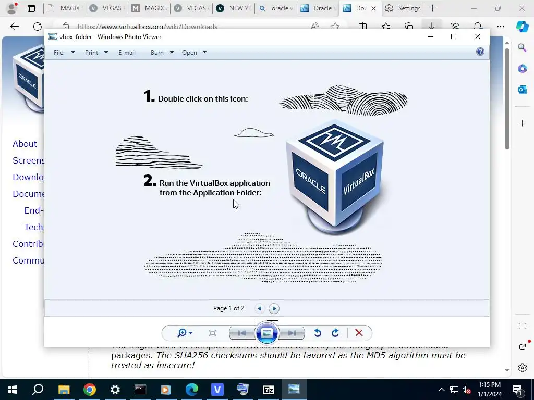The width and height of the screenshot is (534, 400).
Task: Refresh the Edge browser page
Action: click(x=38, y=27)
